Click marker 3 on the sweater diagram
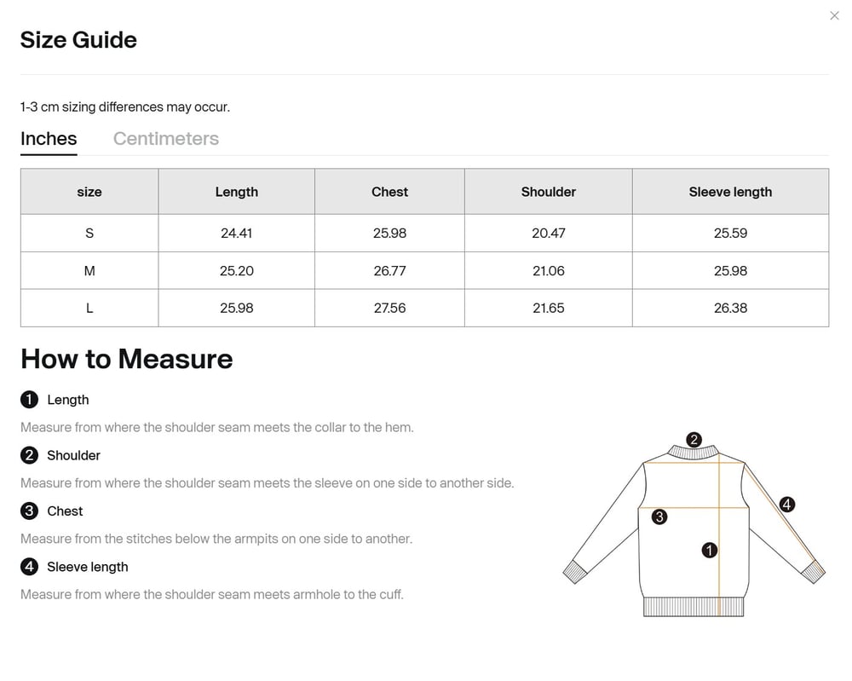The height and width of the screenshot is (681, 852). click(x=659, y=517)
